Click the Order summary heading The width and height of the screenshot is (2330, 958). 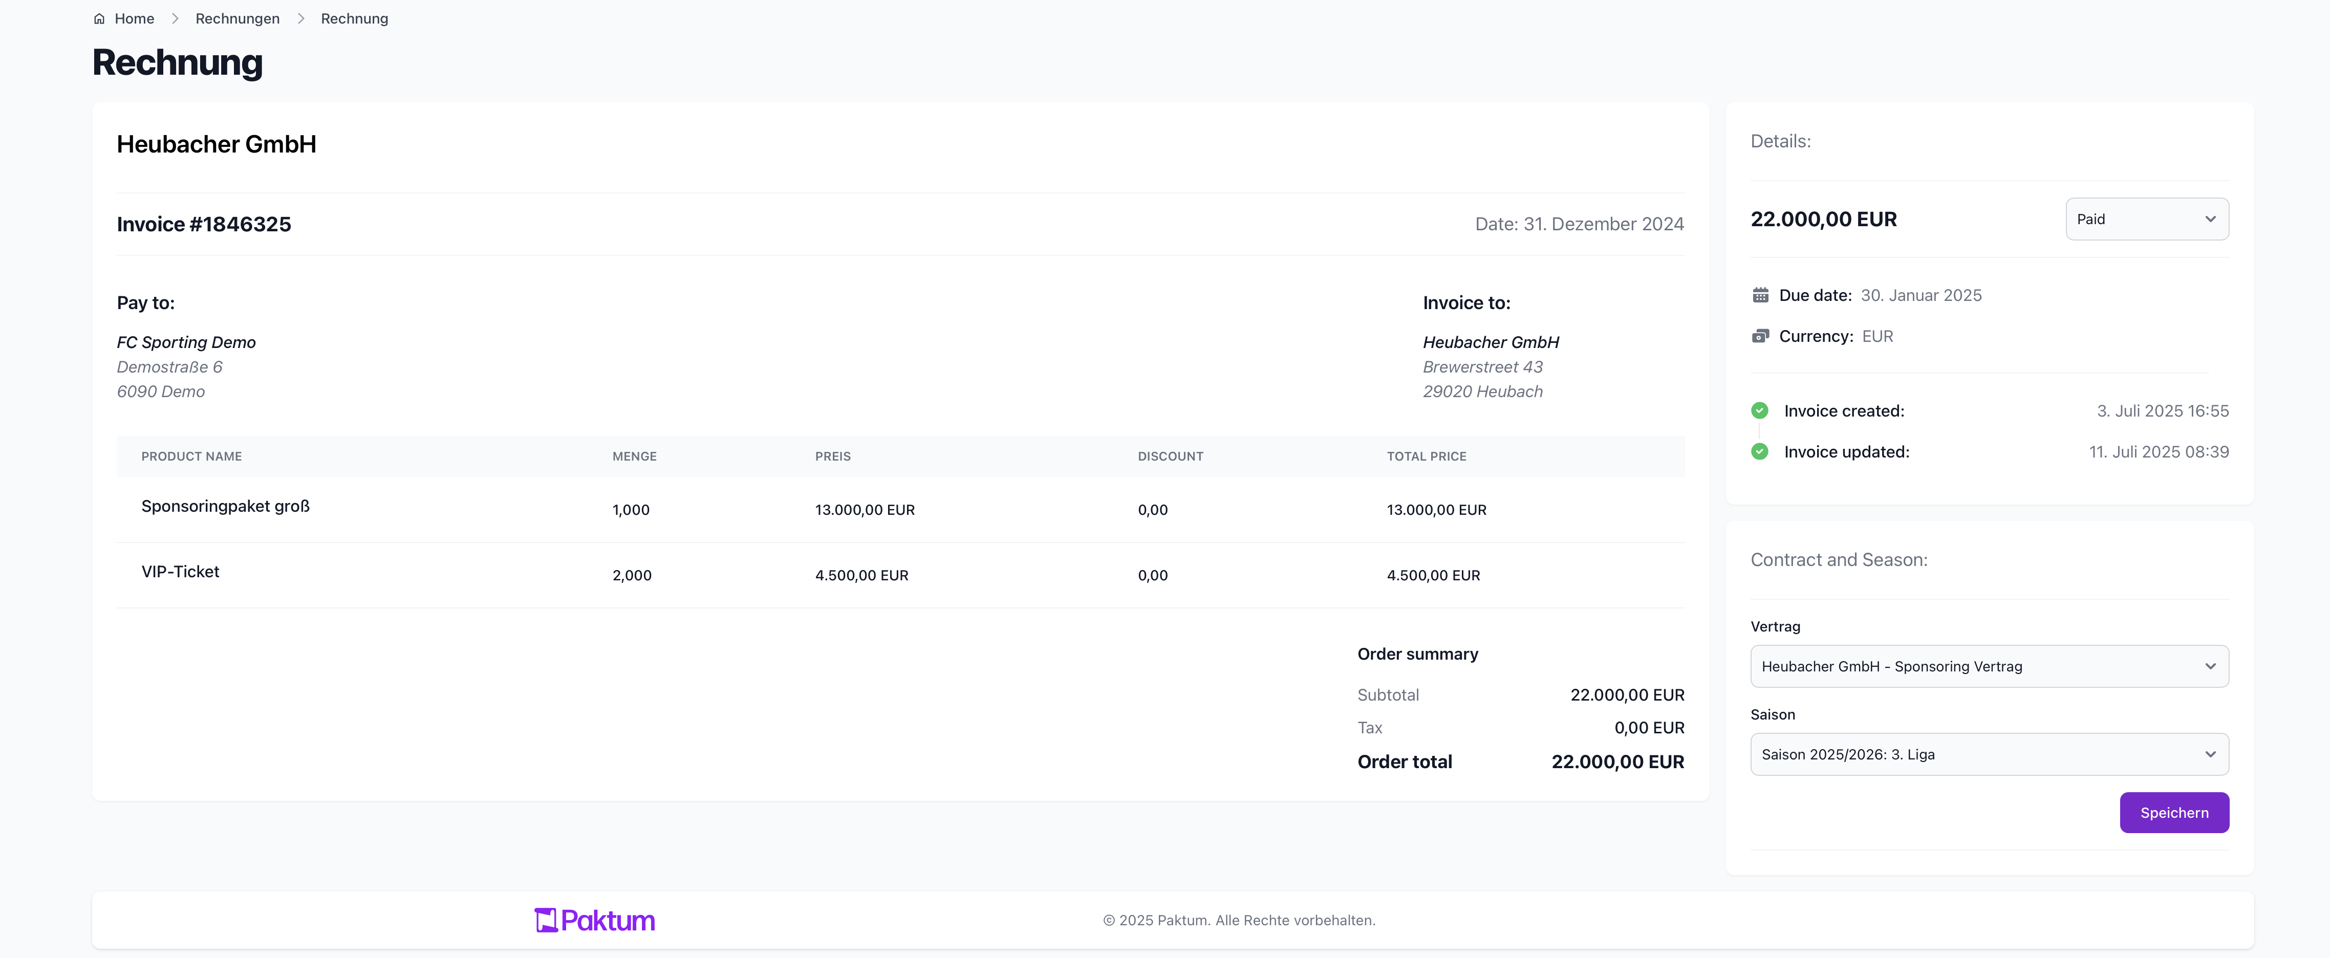coord(1417,654)
